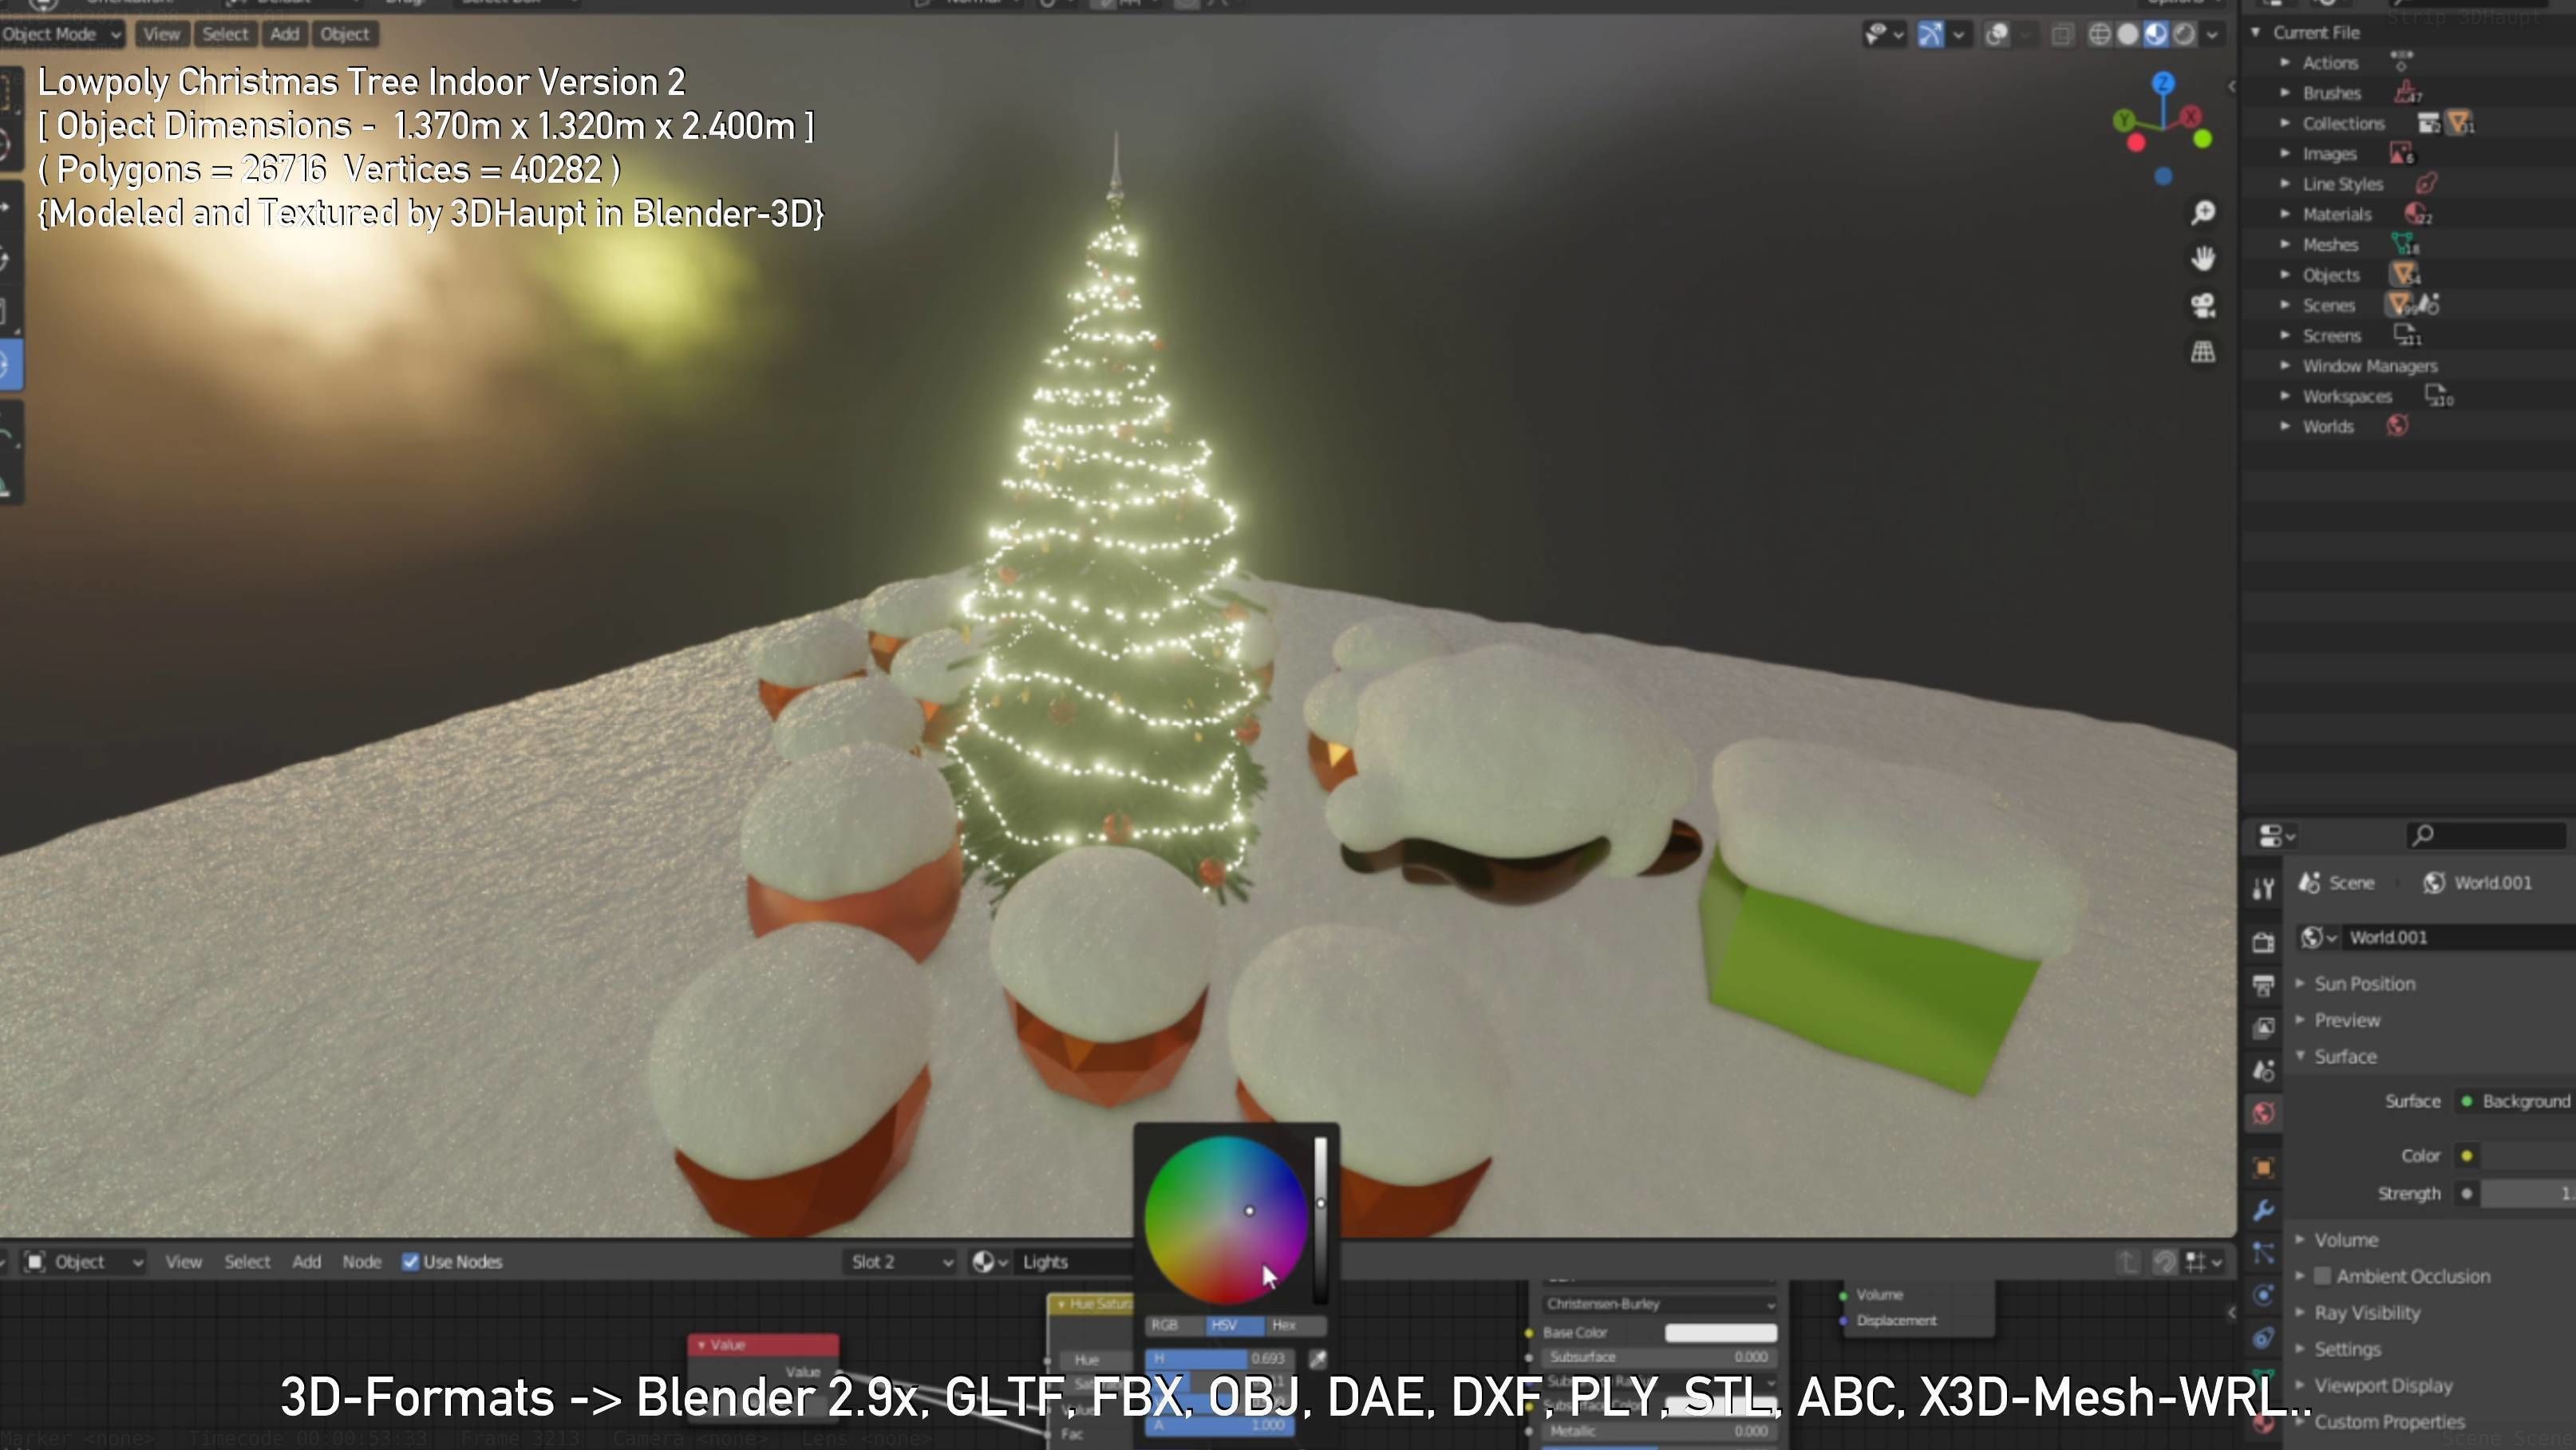This screenshot has width=2576, height=1450.
Task: Switch color picker to the Hex tab
Action: 1295,1325
